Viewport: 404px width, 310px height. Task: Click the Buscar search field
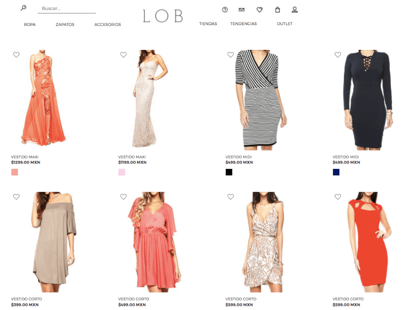[67, 9]
